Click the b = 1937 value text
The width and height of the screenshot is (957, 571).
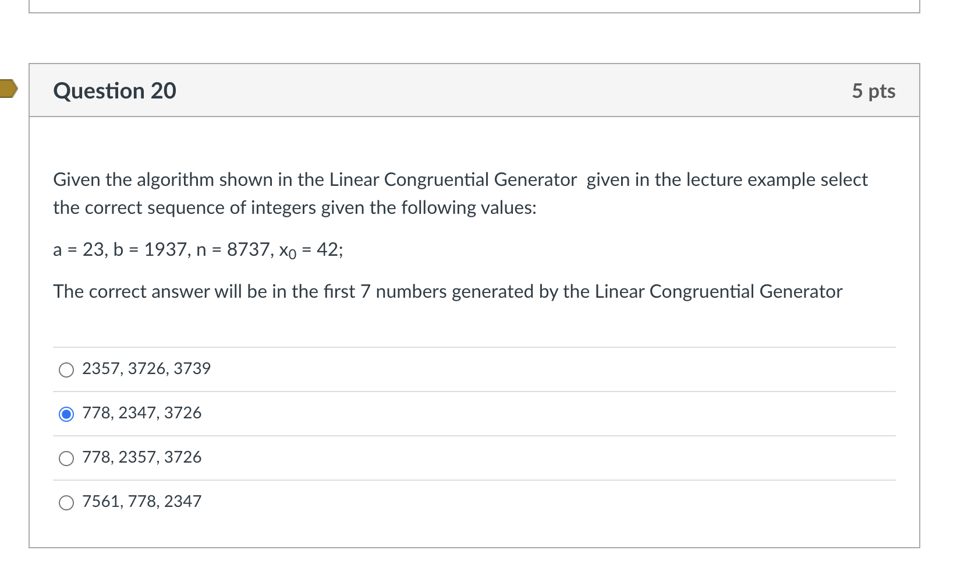(x=150, y=250)
